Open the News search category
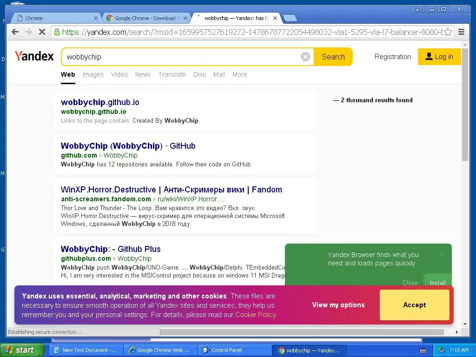Viewport: 476px width, 357px height. [143, 74]
